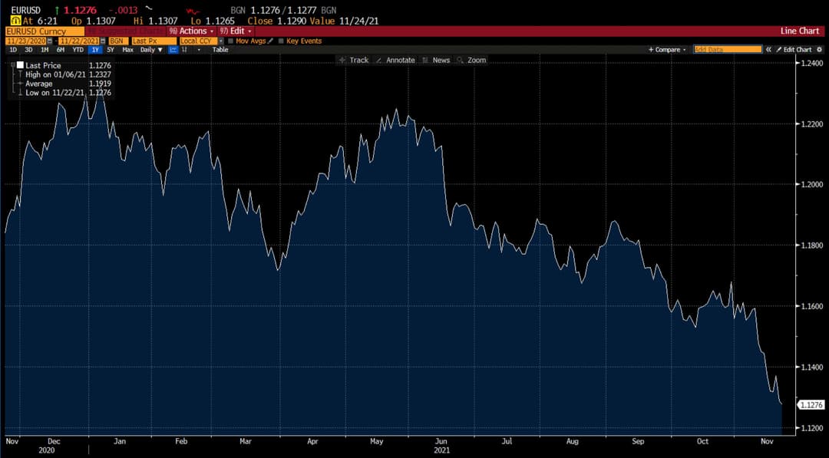
Task: Click Suggested Charts button
Action: (x=127, y=31)
